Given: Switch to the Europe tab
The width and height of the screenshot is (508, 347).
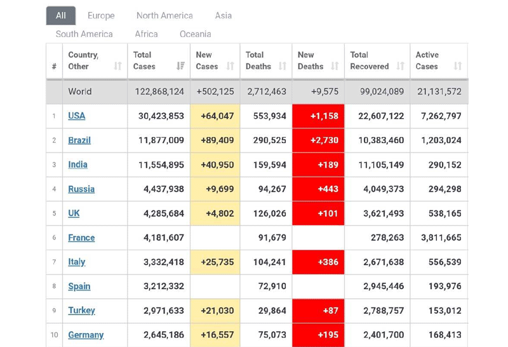Looking at the screenshot, I should pyautogui.click(x=101, y=15).
